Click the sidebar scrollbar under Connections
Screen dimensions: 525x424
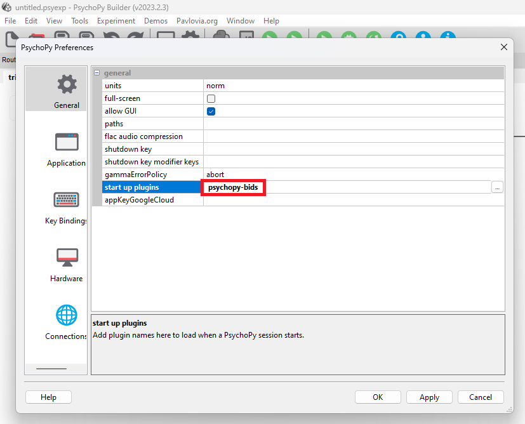(51, 369)
